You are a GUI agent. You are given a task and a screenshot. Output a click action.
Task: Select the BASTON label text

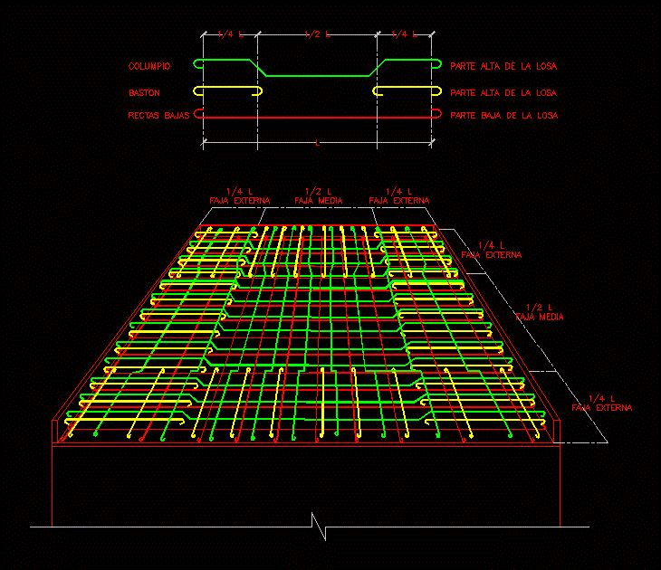pyautogui.click(x=144, y=92)
